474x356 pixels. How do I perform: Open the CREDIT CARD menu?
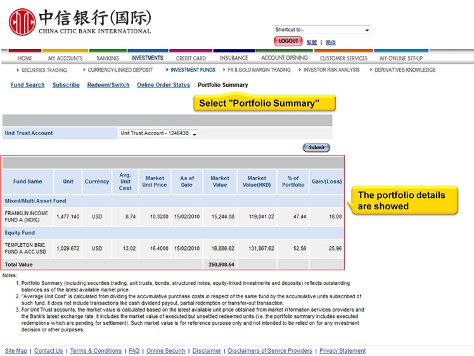coord(191,58)
